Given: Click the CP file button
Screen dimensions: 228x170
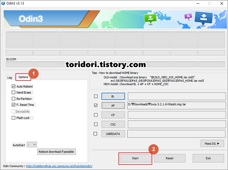Looking at the screenshot, I should (x=113, y=115).
